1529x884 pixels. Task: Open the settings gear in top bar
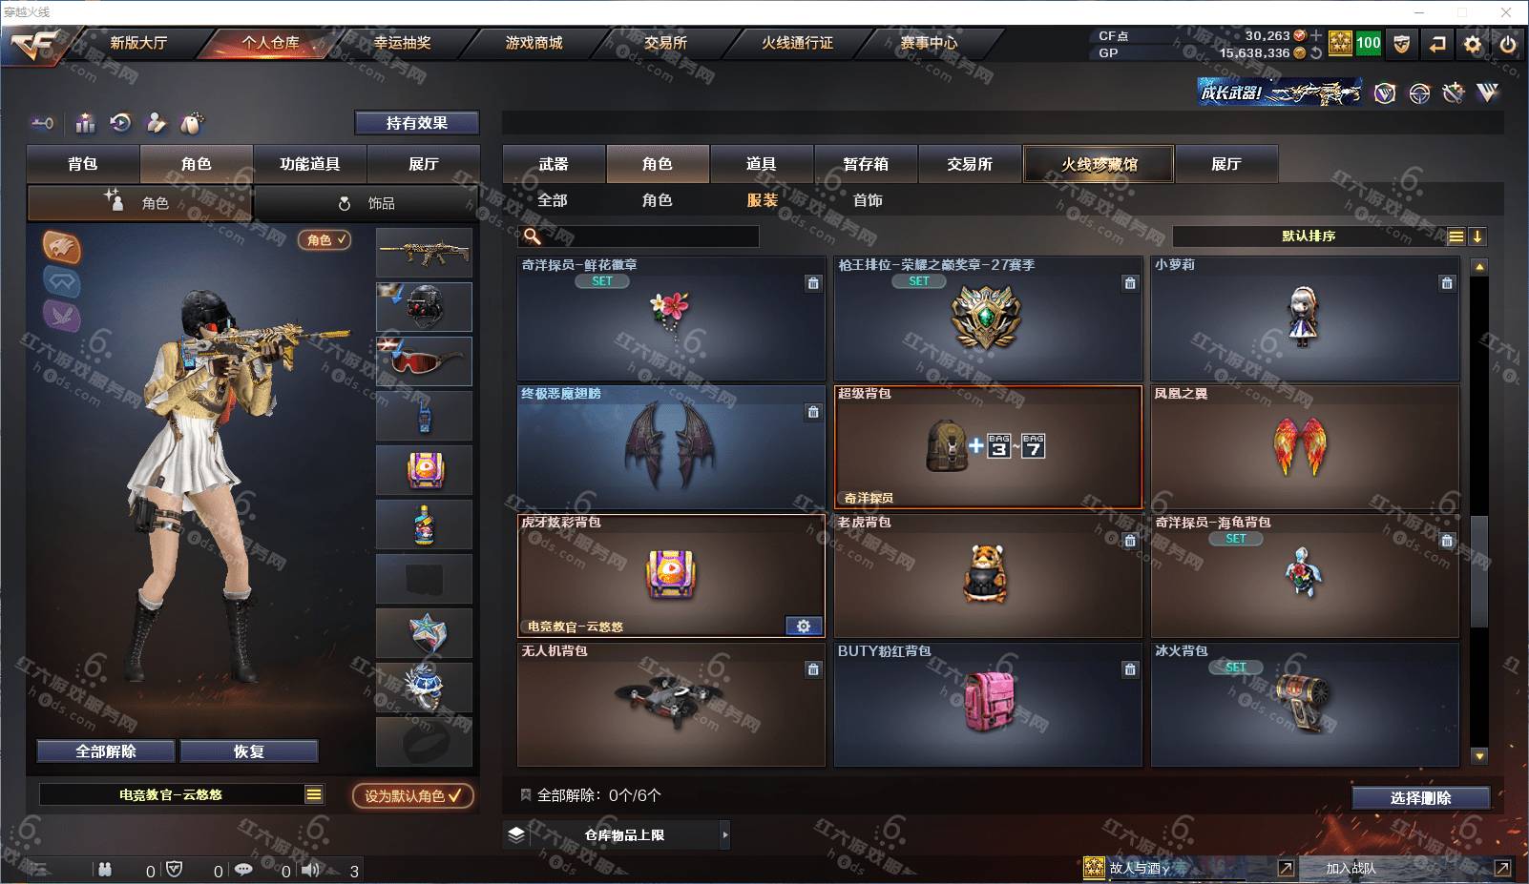pyautogui.click(x=1473, y=44)
